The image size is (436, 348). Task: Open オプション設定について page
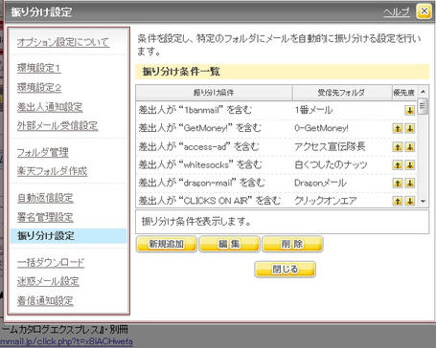point(63,42)
